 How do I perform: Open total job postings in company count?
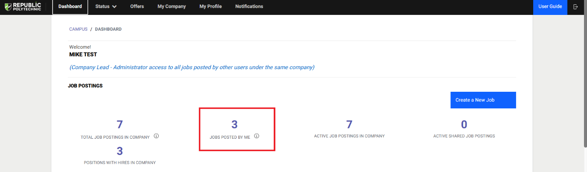click(x=120, y=125)
